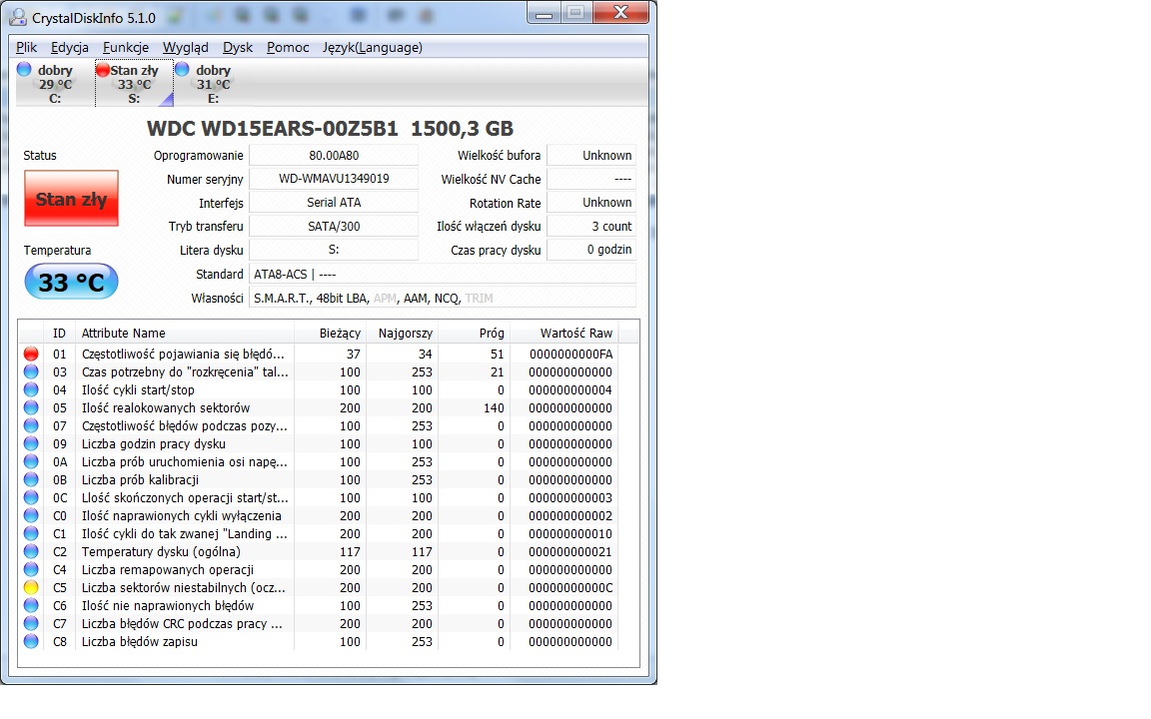This screenshot has height=719, width=1151.
Task: Open the Plik menu
Action: pyautogui.click(x=26, y=47)
